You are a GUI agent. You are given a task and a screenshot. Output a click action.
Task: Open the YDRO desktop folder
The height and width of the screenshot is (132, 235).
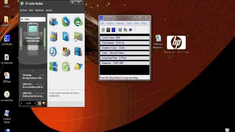(7, 4)
